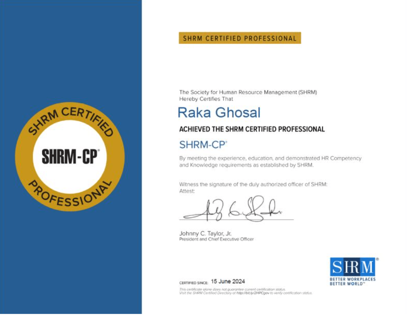407x316 pixels.
Task: Click the name Johnny C. Taylor, Jr.
Action: point(205,233)
